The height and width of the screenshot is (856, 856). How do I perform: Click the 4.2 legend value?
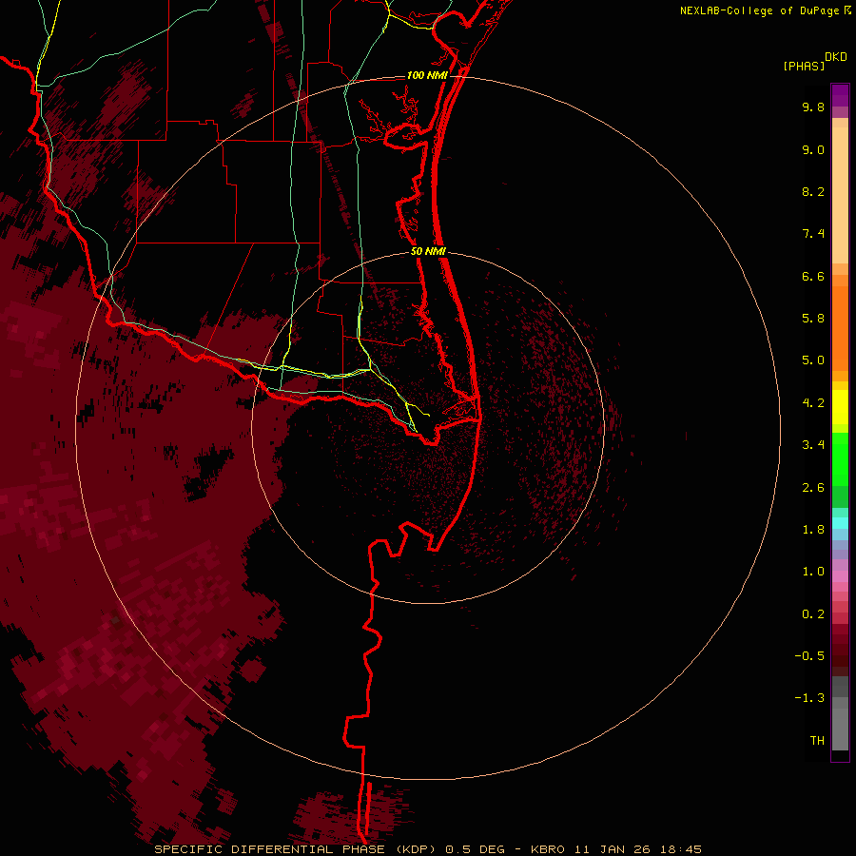coord(813,403)
